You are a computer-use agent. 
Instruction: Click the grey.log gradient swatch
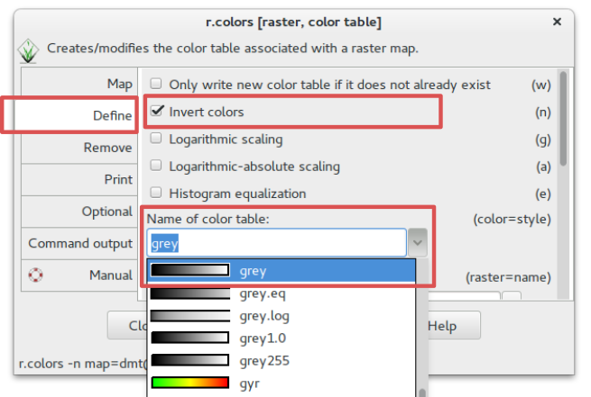tap(190, 316)
